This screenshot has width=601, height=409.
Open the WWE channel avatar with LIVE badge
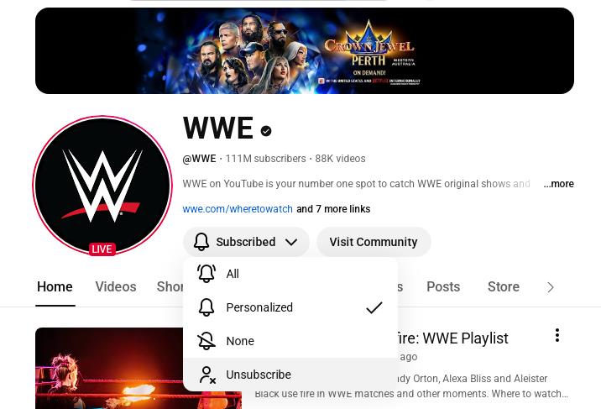tap(102, 186)
